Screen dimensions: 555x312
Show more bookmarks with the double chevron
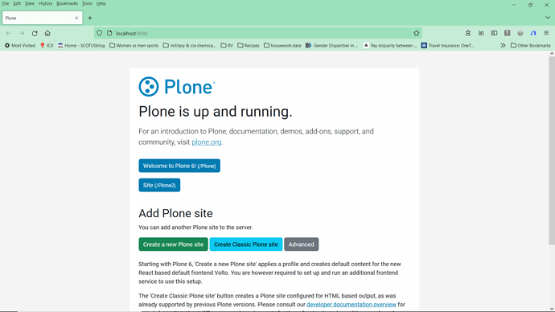point(503,45)
